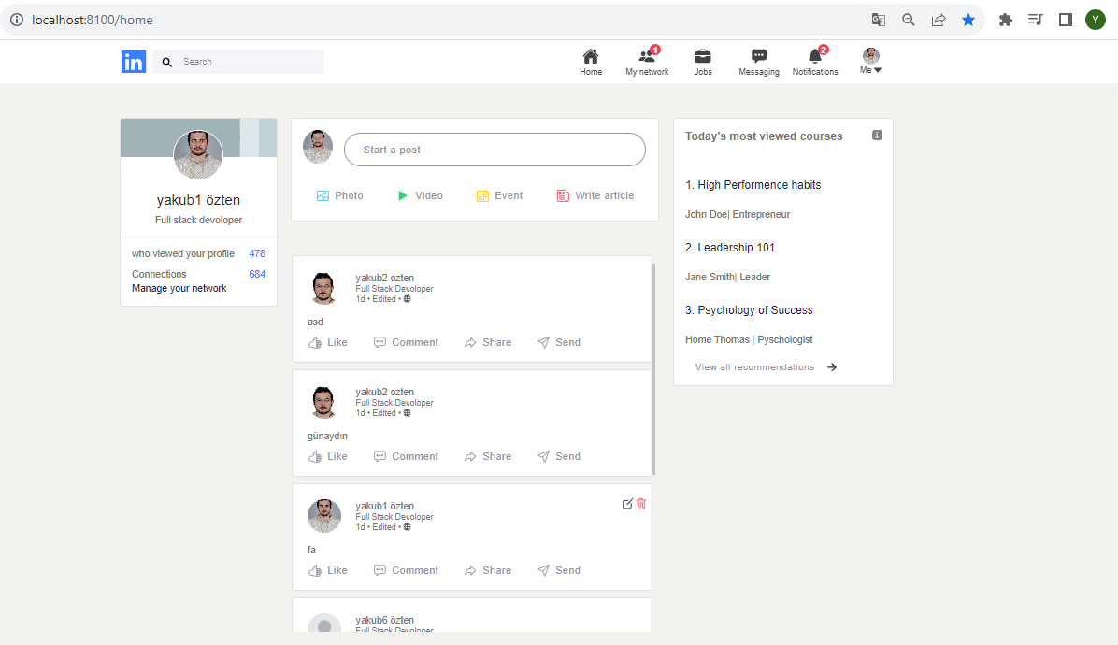Comment on the 'asd' post
Image resolution: width=1118 pixels, height=645 pixels.
406,342
